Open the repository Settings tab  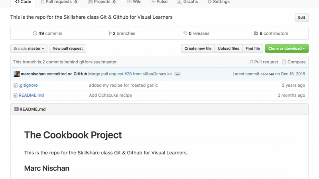pos(219,2)
